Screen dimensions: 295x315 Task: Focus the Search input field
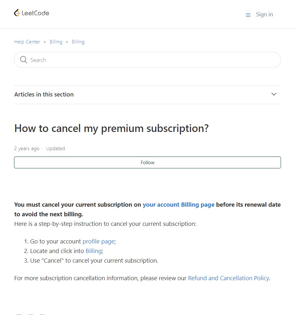147,60
